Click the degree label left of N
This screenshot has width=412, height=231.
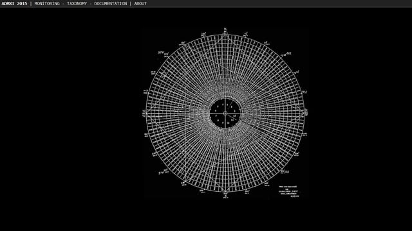(203, 34)
